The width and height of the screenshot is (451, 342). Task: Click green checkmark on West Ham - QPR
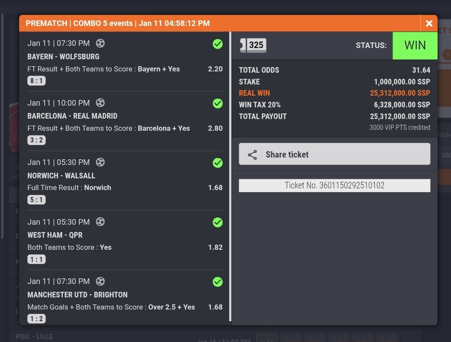click(217, 223)
